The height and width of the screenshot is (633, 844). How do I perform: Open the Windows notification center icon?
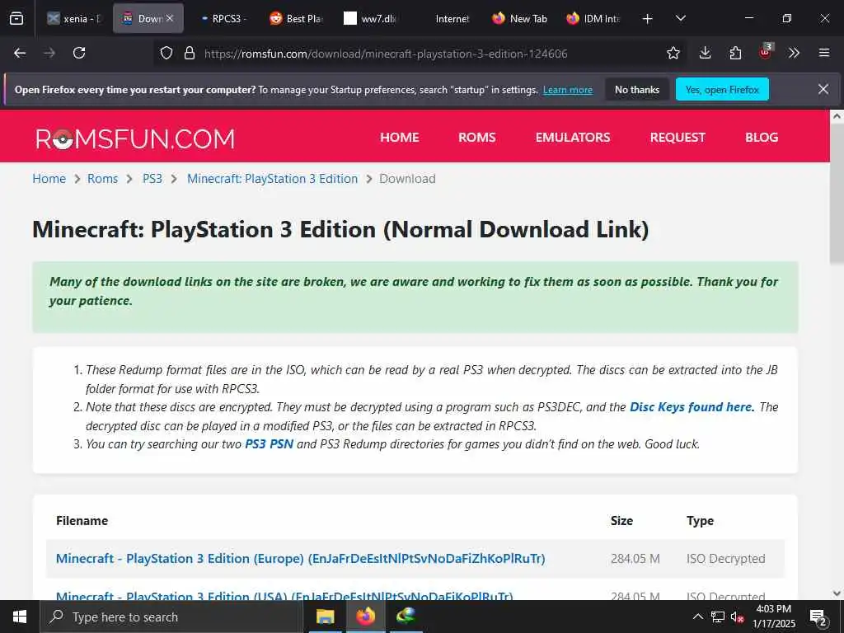pos(818,617)
